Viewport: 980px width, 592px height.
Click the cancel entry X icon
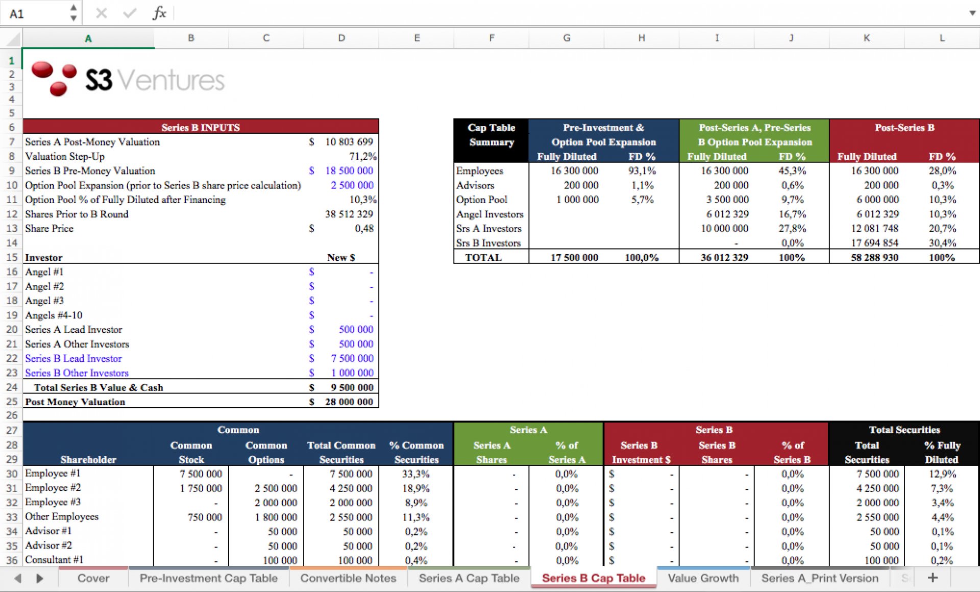click(102, 13)
